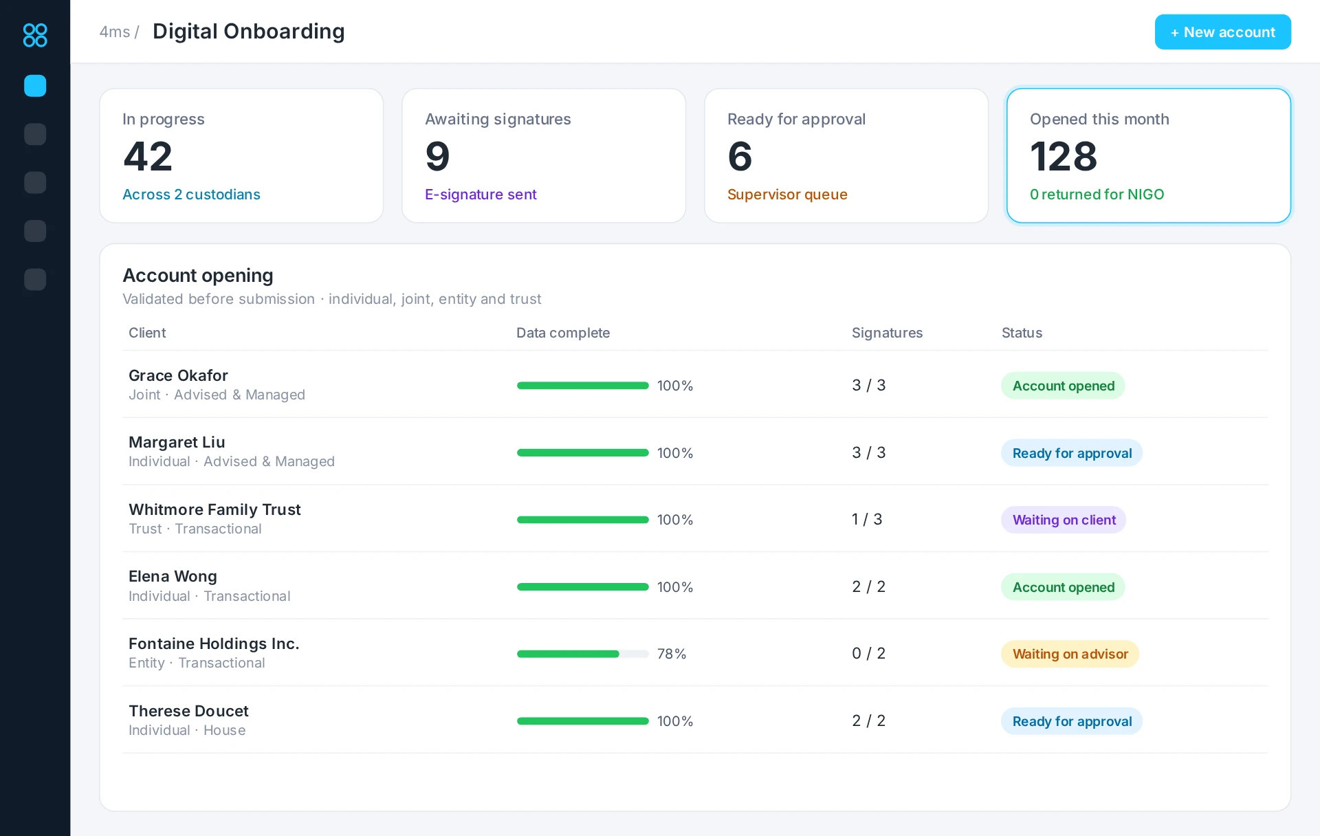The height and width of the screenshot is (836, 1320).
Task: Open the Margaret Liu client row
Action: click(x=695, y=452)
